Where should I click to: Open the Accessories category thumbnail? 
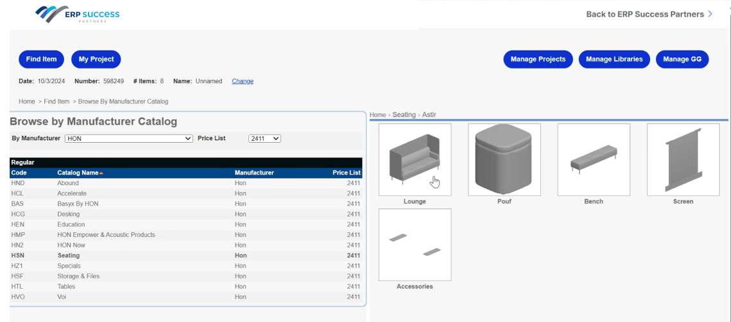coord(415,245)
